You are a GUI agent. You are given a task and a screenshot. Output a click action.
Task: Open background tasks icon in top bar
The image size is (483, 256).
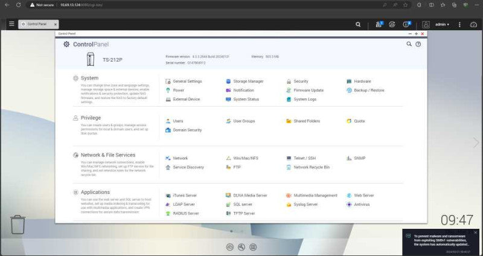tap(379, 24)
